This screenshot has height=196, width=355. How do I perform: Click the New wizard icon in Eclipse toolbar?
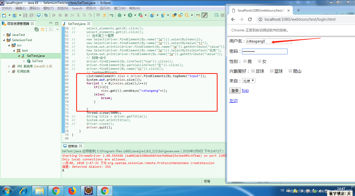(4, 15)
